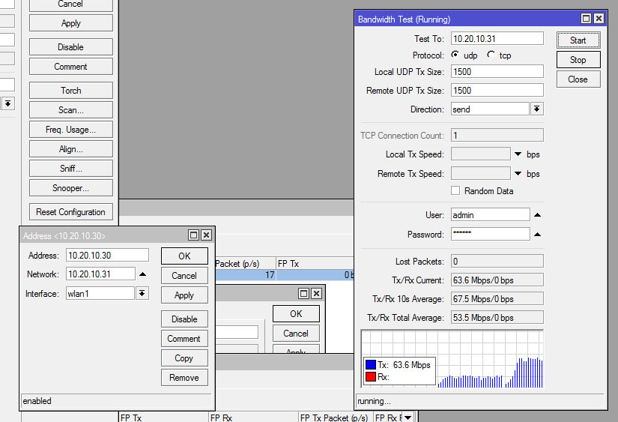
Task: Click the red Rx legend color swatch
Action: (x=371, y=376)
